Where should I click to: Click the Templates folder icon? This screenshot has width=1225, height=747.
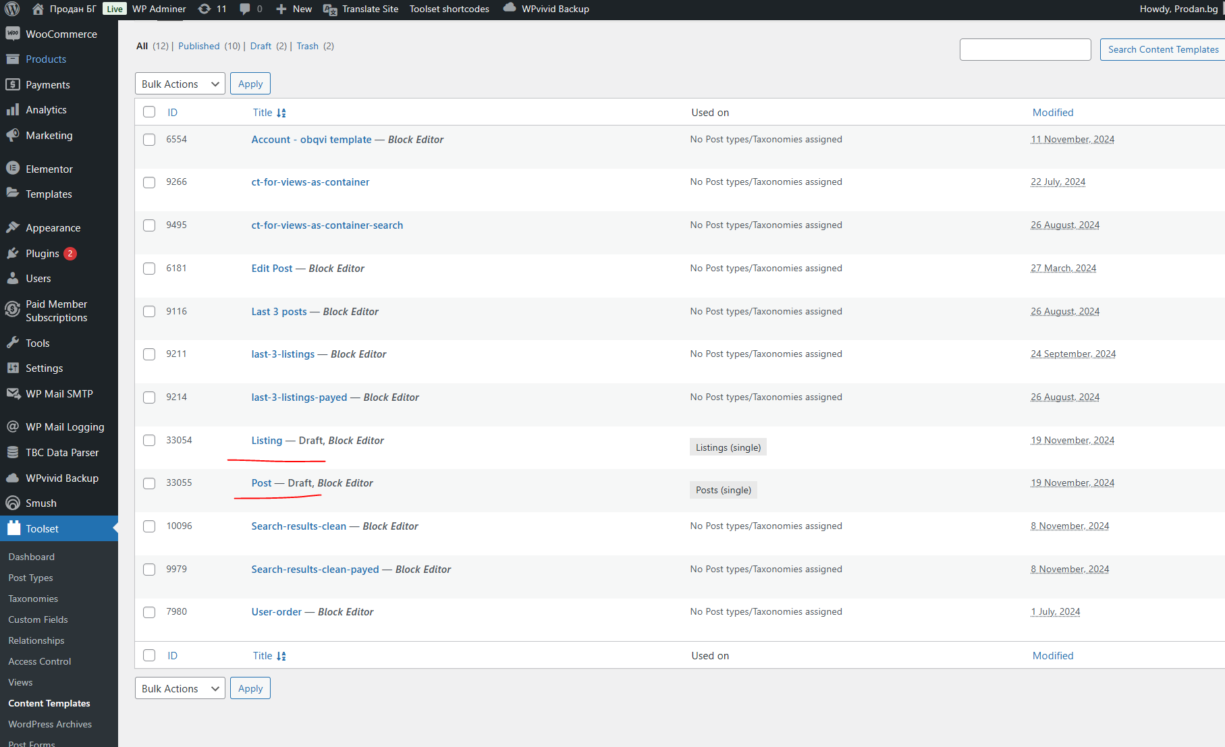point(13,194)
